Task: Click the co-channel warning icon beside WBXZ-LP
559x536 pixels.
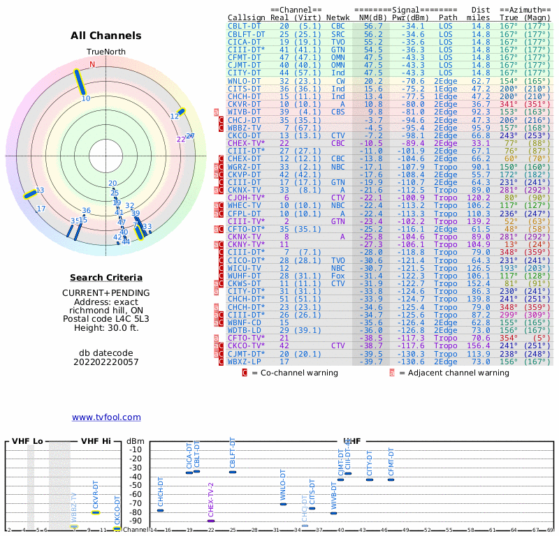Action: point(222,362)
